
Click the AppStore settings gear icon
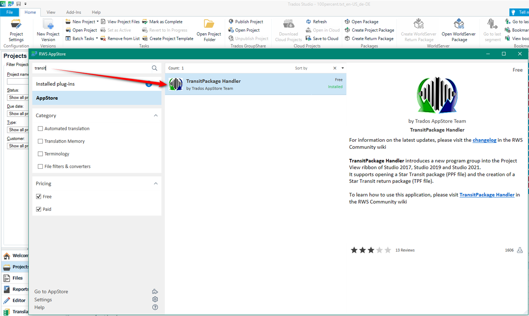[x=155, y=299]
